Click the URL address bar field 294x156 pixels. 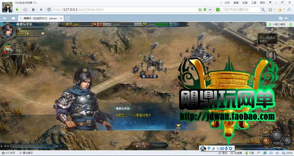coord(118,9)
